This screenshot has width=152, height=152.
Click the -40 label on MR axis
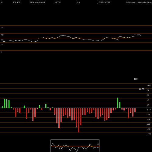pos(148,119)
